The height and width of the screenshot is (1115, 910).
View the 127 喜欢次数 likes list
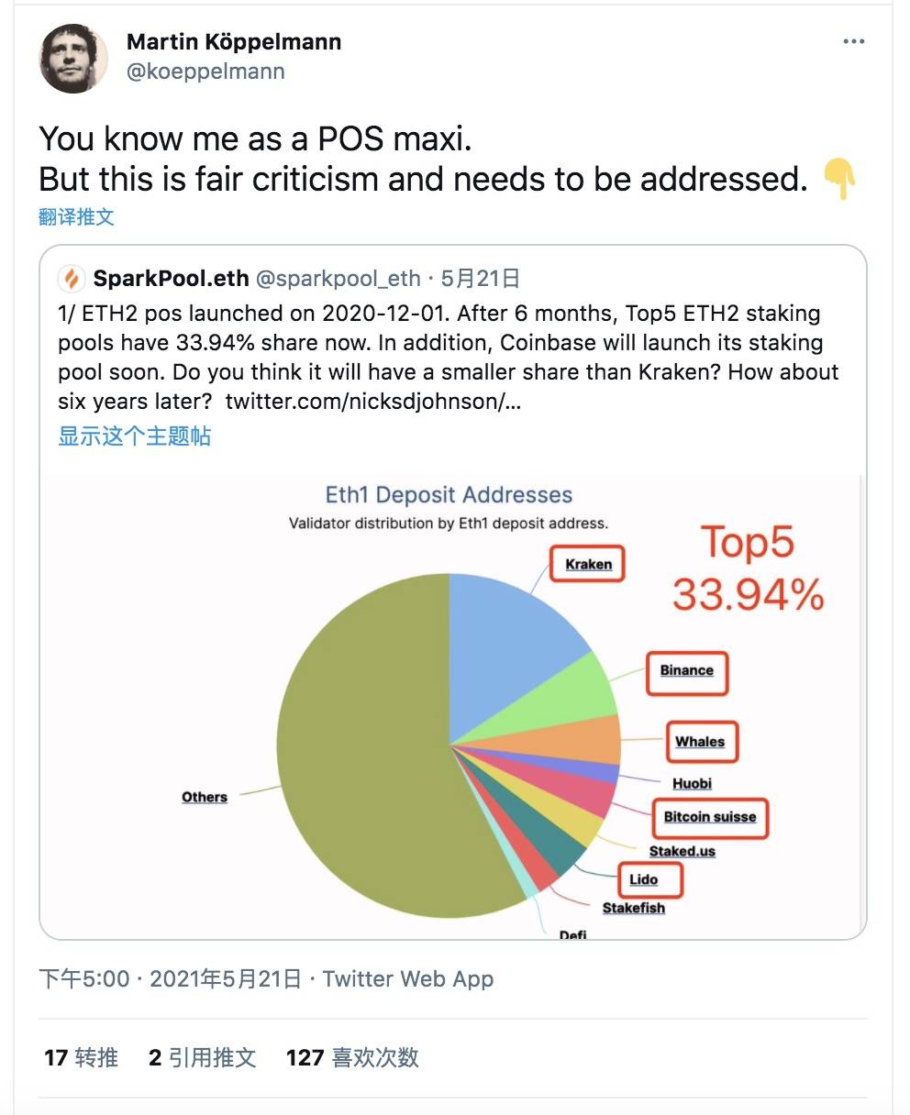(x=352, y=1057)
